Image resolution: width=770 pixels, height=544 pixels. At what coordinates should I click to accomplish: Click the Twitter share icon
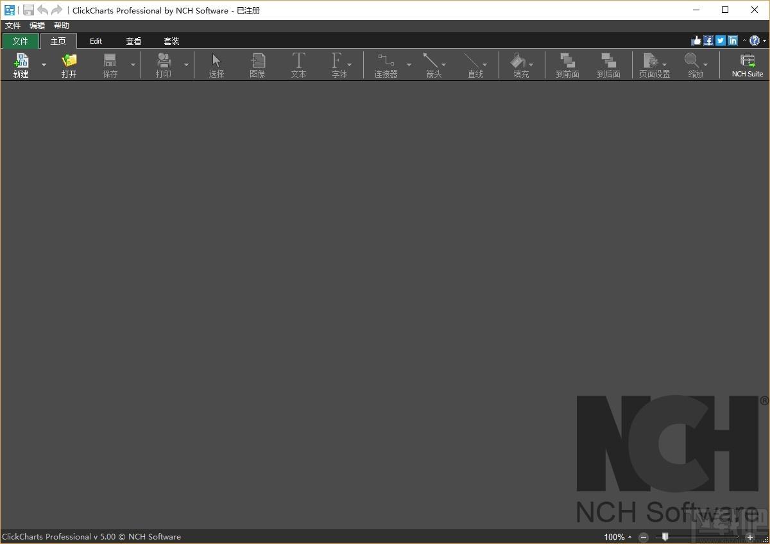(x=721, y=40)
